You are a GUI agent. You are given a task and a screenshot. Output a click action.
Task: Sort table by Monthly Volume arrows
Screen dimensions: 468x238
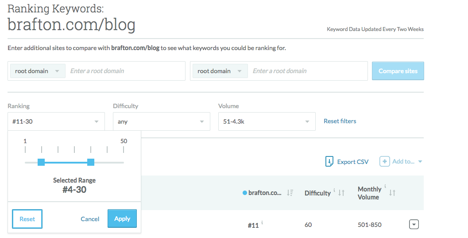coord(392,193)
